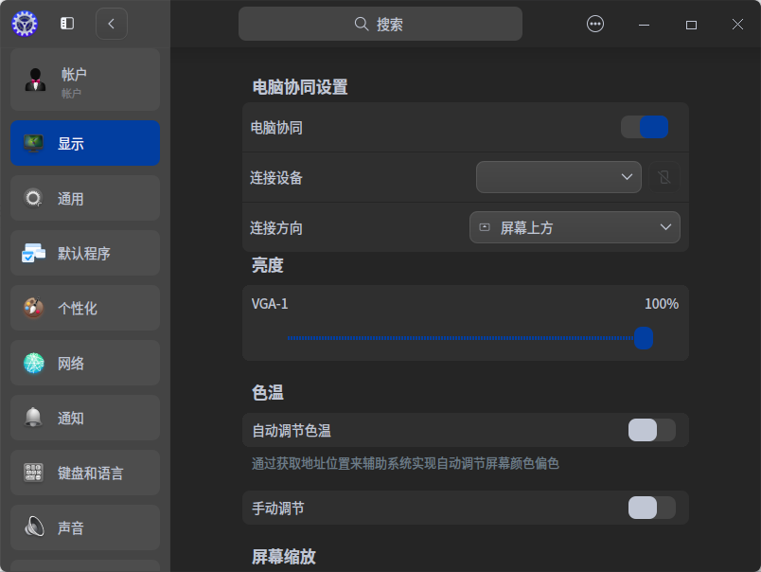Screen dimensions: 761x572
Task: Click the disconnect device icon button
Action: tap(664, 177)
